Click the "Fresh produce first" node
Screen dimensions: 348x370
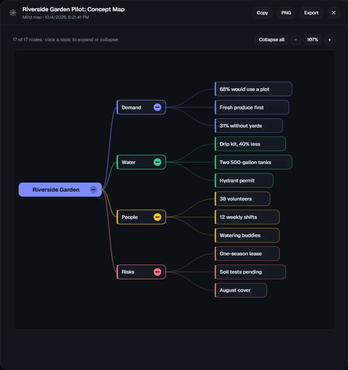click(252, 107)
